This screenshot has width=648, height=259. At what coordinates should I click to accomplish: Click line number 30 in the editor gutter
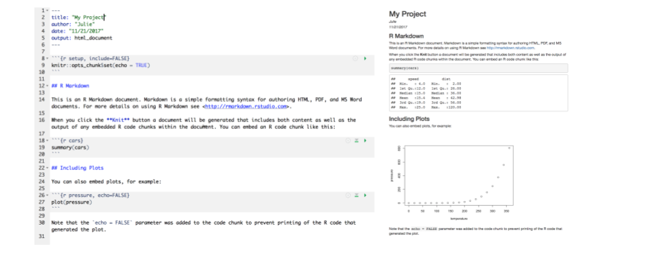41,223
